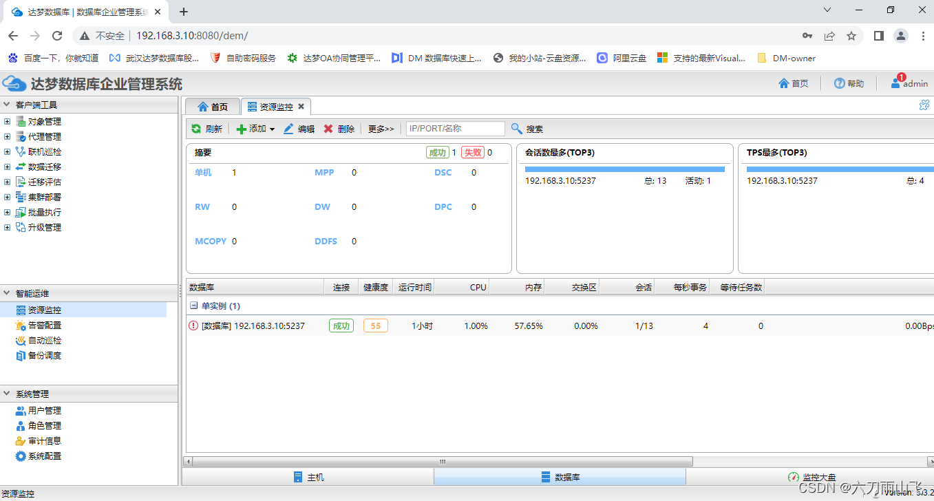Click the 数据迁移 arrows icon

(21, 167)
